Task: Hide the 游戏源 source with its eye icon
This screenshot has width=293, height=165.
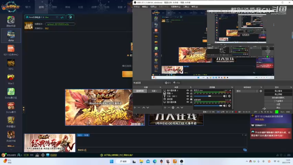Action: click(x=188, y=99)
